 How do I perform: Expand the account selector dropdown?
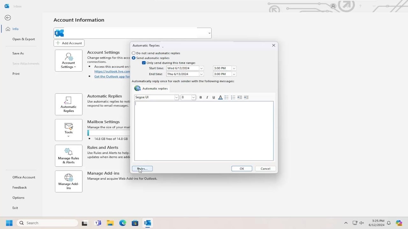pos(209,33)
